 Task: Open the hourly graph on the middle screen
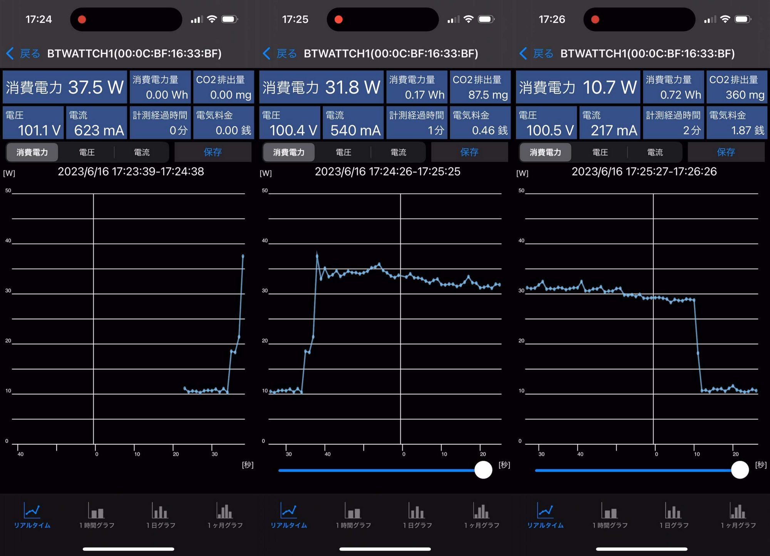coord(353,518)
